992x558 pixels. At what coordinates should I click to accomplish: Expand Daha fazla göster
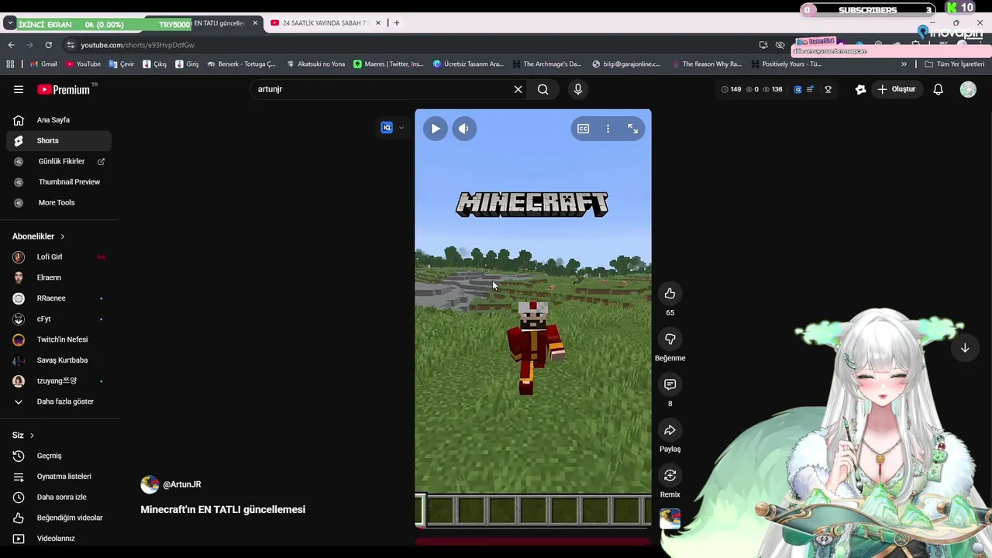click(x=59, y=401)
